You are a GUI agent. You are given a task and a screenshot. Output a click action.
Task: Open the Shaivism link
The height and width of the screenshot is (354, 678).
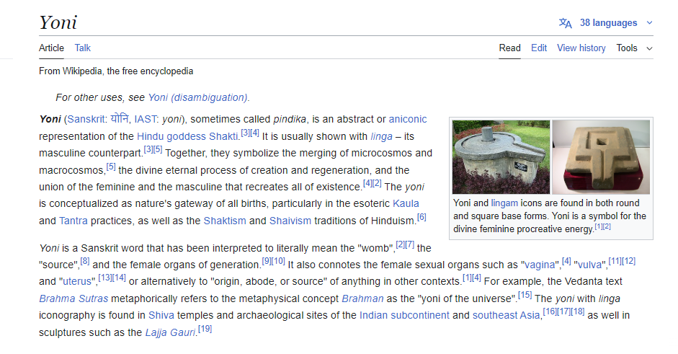click(290, 221)
